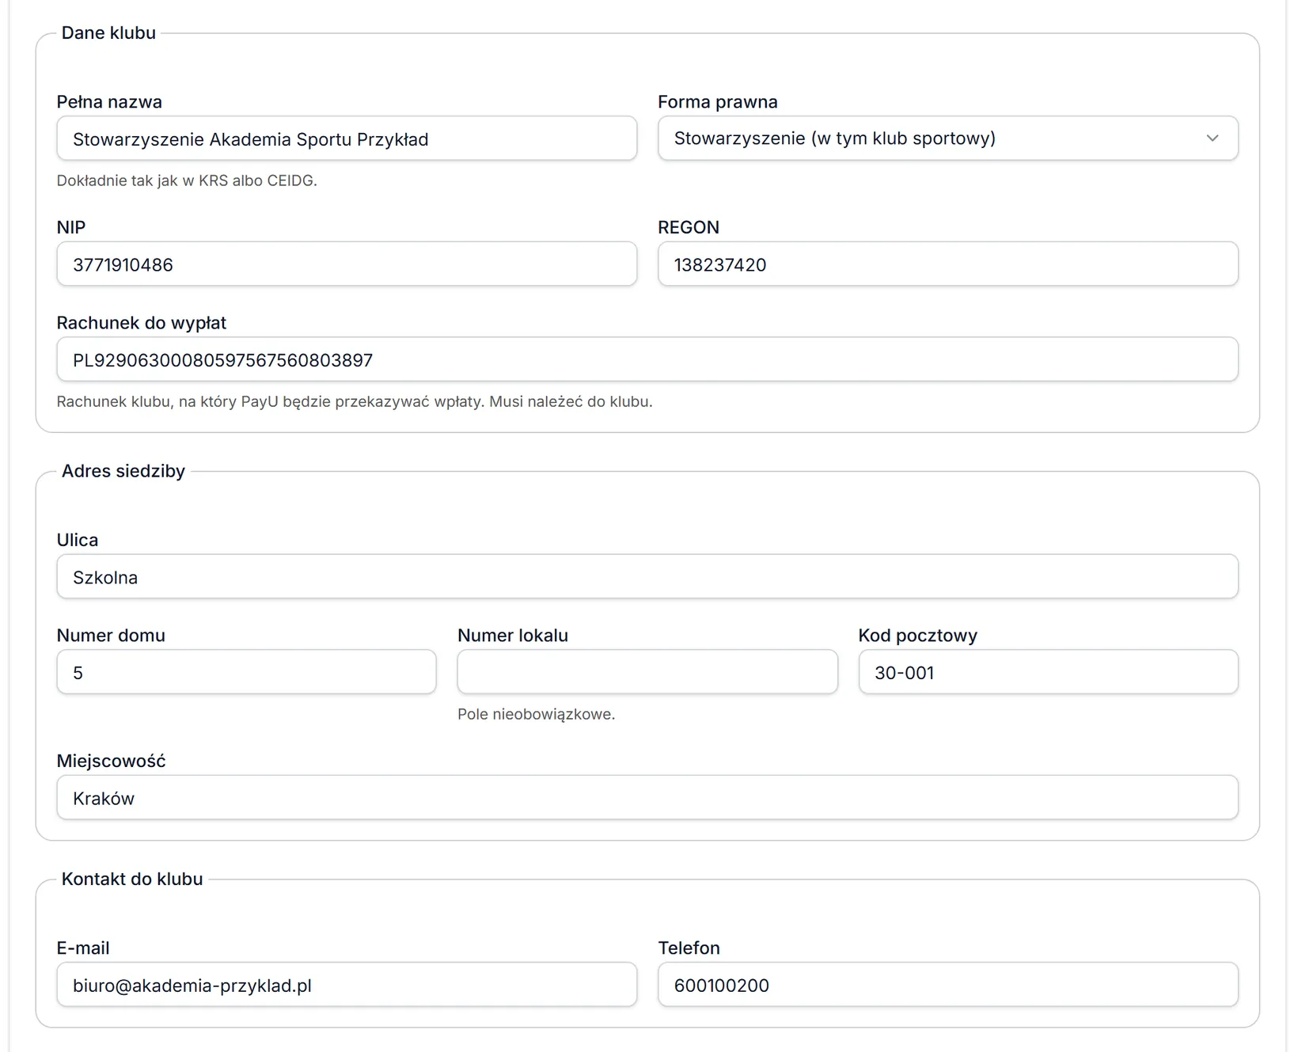The width and height of the screenshot is (1298, 1052).
Task: Open the Forma prawna legal form dropdown
Action: tap(947, 139)
